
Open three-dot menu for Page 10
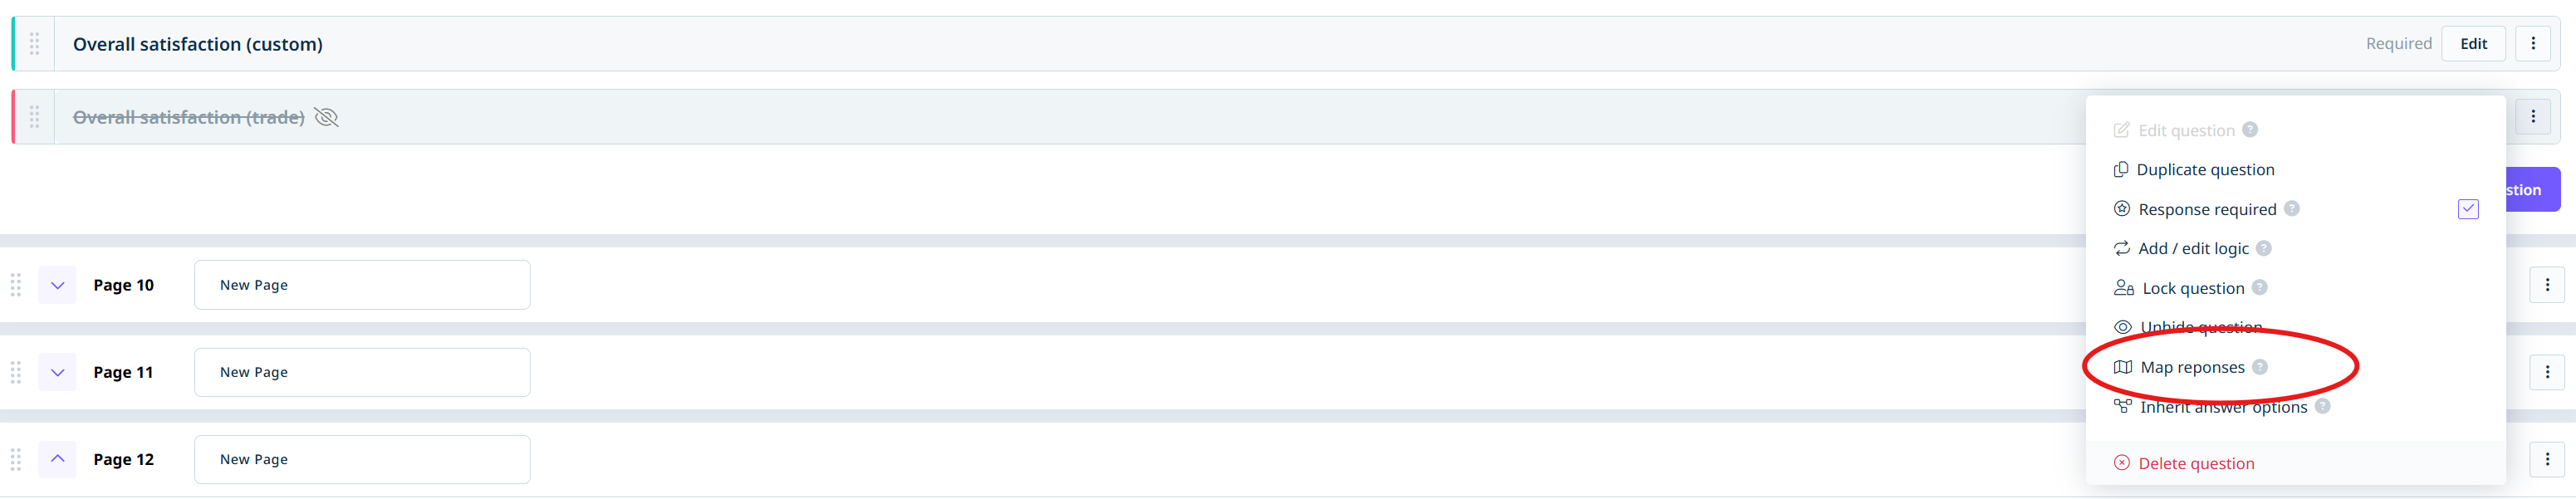pyautogui.click(x=2547, y=285)
